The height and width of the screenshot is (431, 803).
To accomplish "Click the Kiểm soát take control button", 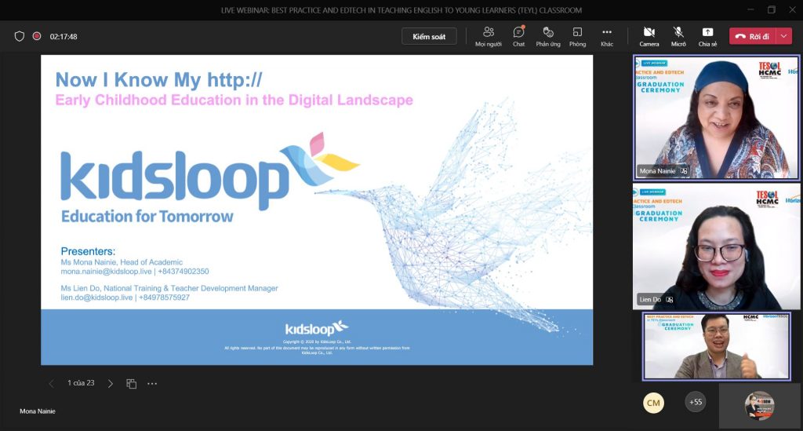I will click(429, 36).
